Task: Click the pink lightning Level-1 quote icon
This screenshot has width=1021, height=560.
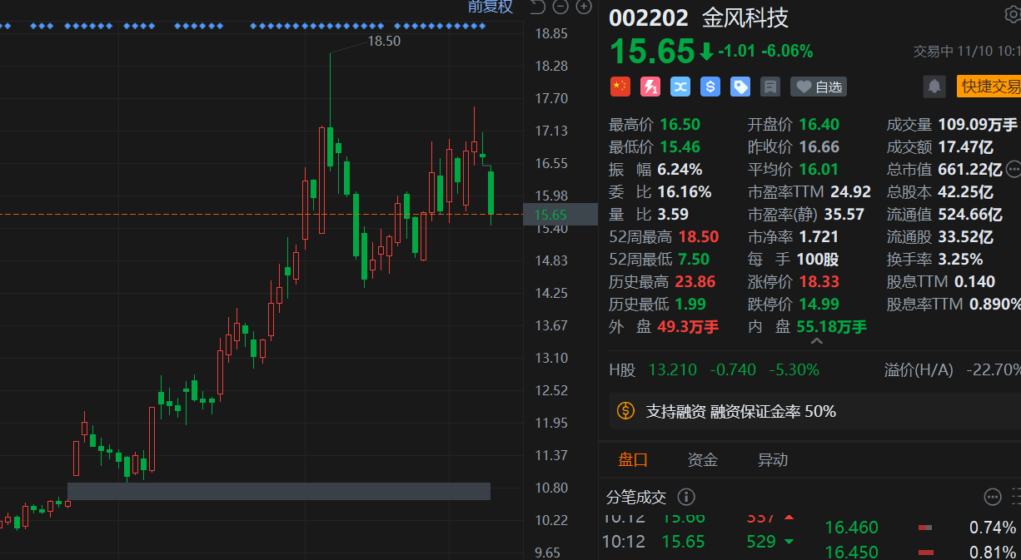Action: [x=650, y=87]
